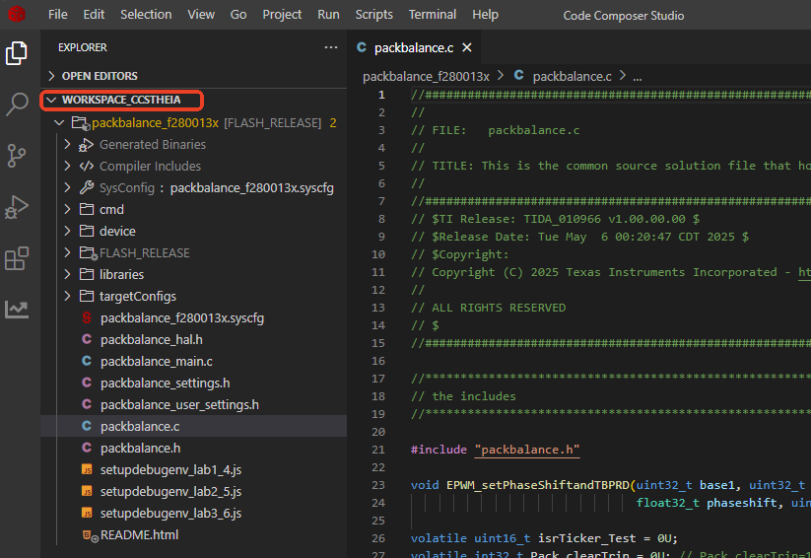Open the Source Control view icon
This screenshot has height=558, width=811.
[17, 156]
